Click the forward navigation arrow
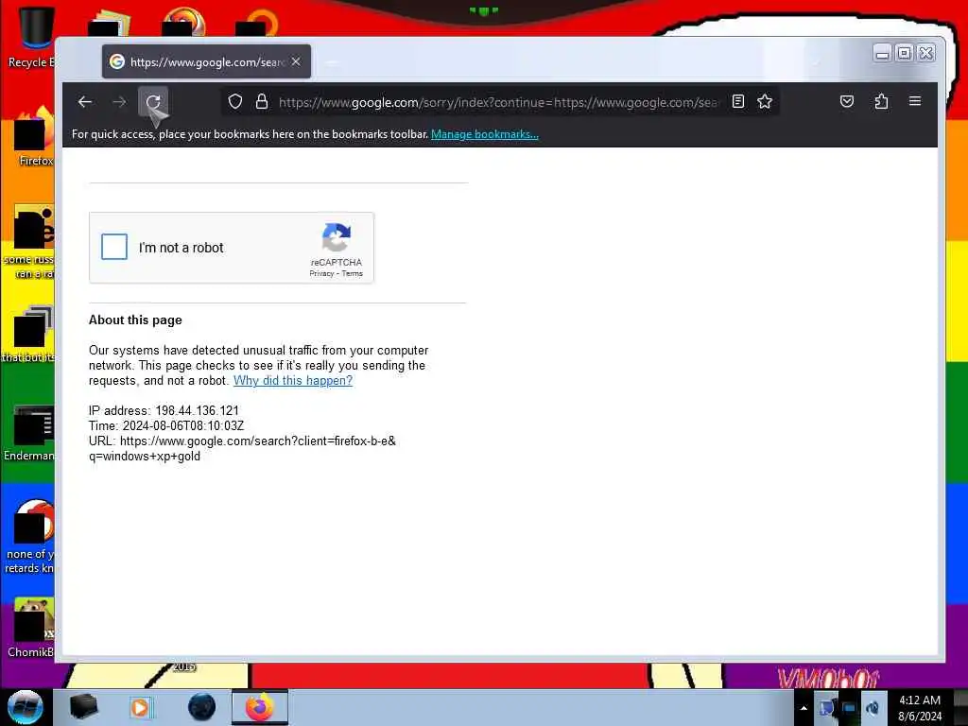Screen dimensions: 968x726 (119, 102)
